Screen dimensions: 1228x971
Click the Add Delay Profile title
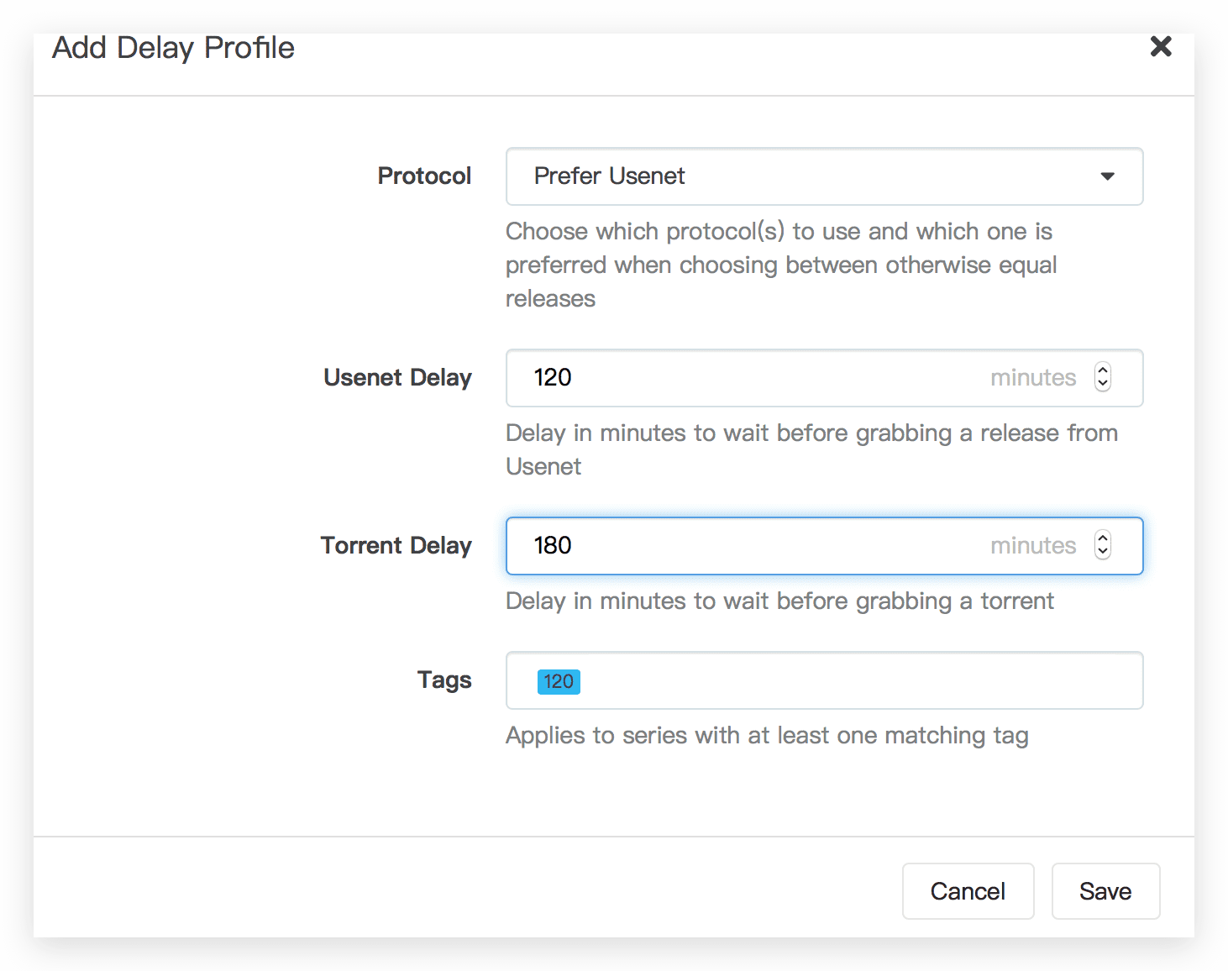(173, 49)
